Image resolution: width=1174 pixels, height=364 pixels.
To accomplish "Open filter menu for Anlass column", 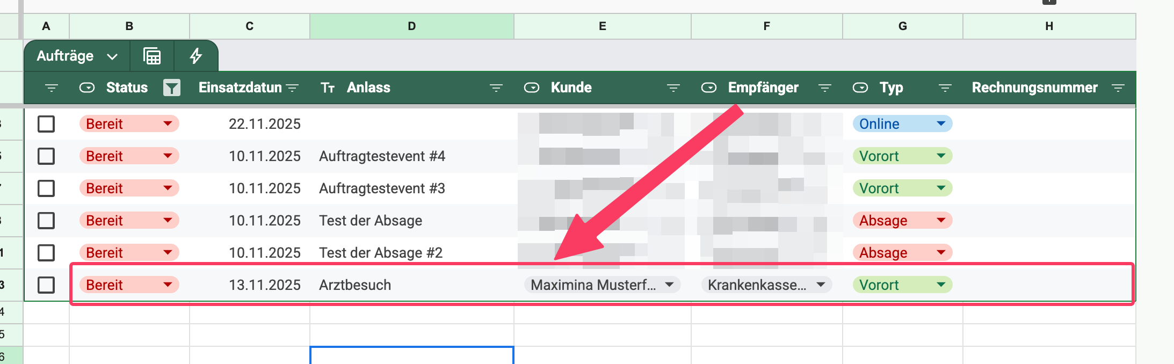I will click(x=496, y=88).
